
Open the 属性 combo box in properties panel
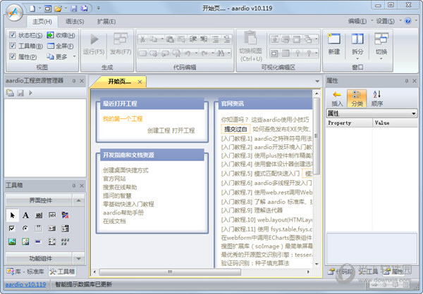pyautogui.click(x=372, y=113)
